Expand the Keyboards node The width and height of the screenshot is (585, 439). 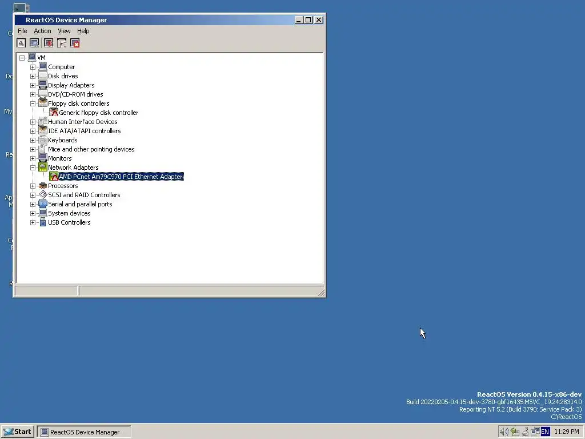(x=33, y=141)
